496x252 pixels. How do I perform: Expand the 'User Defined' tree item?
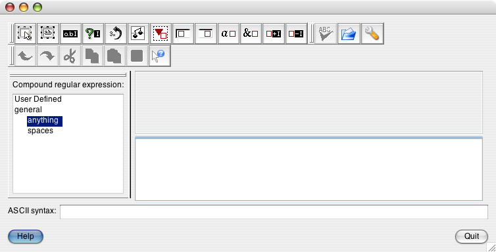click(x=38, y=99)
